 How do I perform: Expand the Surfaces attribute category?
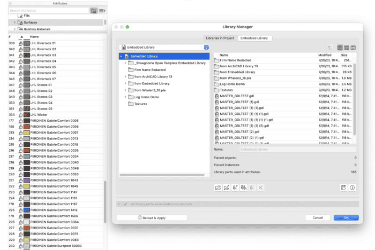[x=14, y=22]
